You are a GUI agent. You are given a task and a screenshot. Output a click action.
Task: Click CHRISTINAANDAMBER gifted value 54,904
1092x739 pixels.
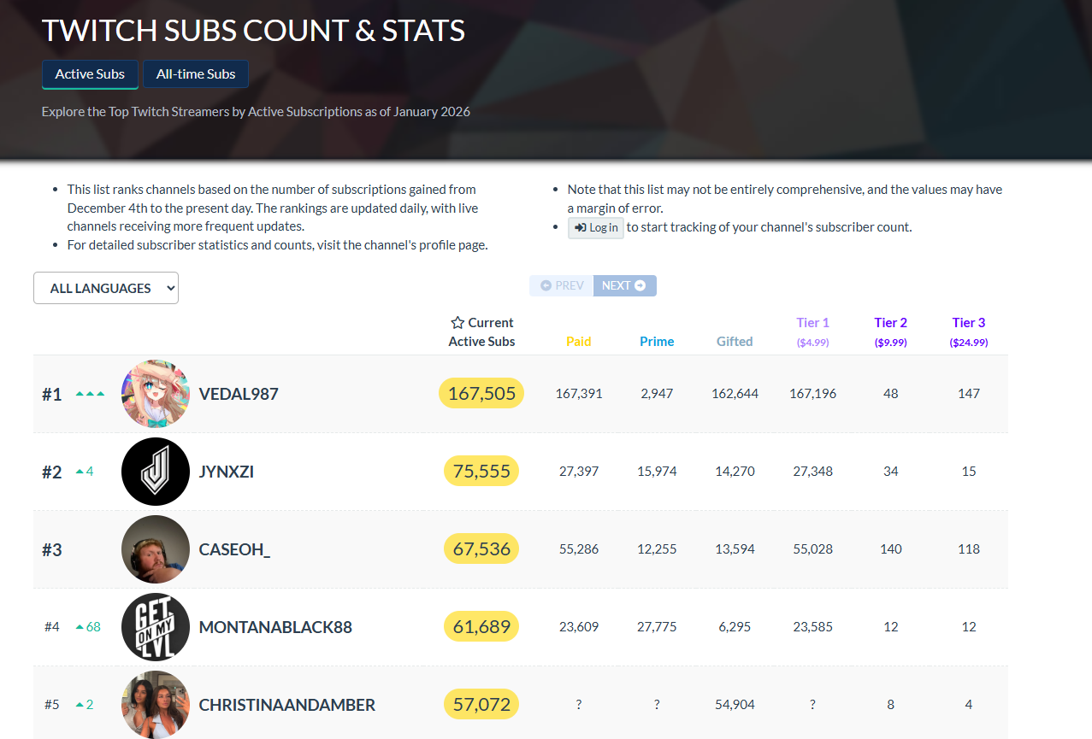tap(735, 705)
